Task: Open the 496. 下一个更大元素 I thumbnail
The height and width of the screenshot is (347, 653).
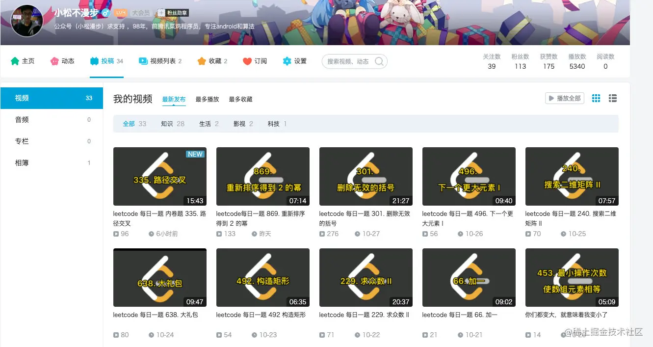Action: pyautogui.click(x=469, y=176)
